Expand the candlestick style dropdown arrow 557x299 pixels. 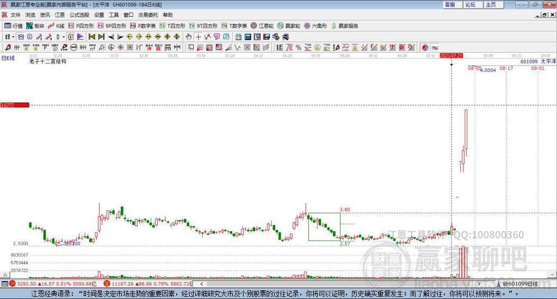pyautogui.click(x=64, y=36)
